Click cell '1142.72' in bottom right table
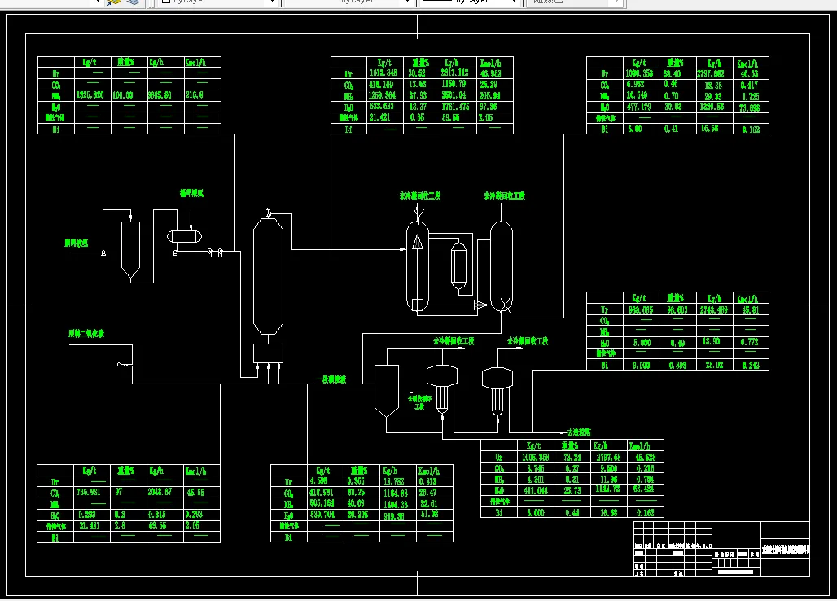 tap(608, 489)
